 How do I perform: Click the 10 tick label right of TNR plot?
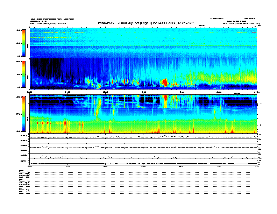260,125
